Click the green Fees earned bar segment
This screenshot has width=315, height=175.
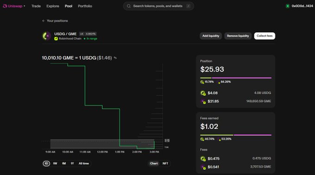coord(217,135)
